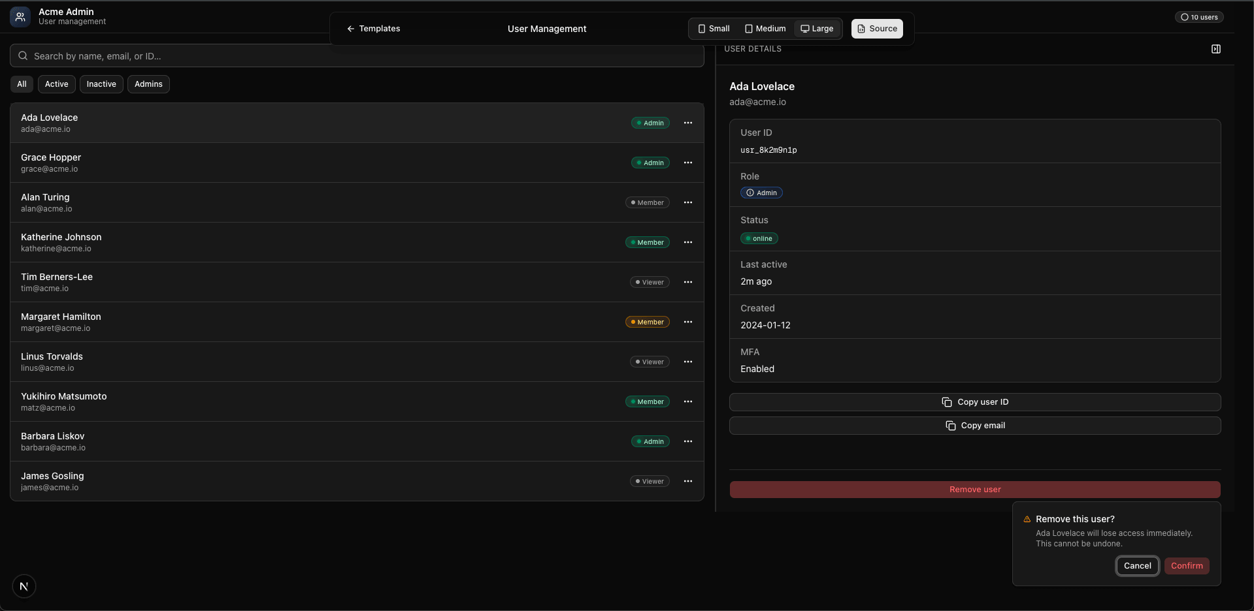The width and height of the screenshot is (1254, 611).
Task: Select the Barbara Liskov user row
Action: pos(357,441)
